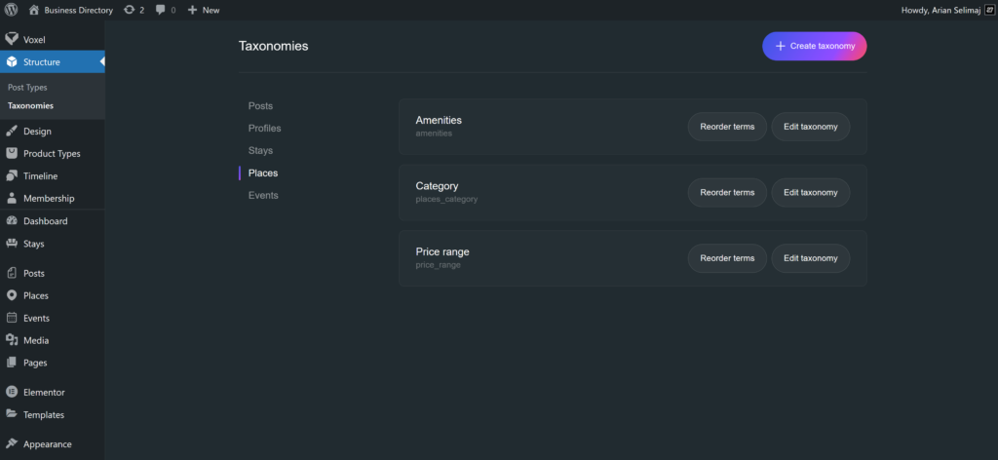
Task: Click the comments bubble icon
Action: (x=161, y=10)
